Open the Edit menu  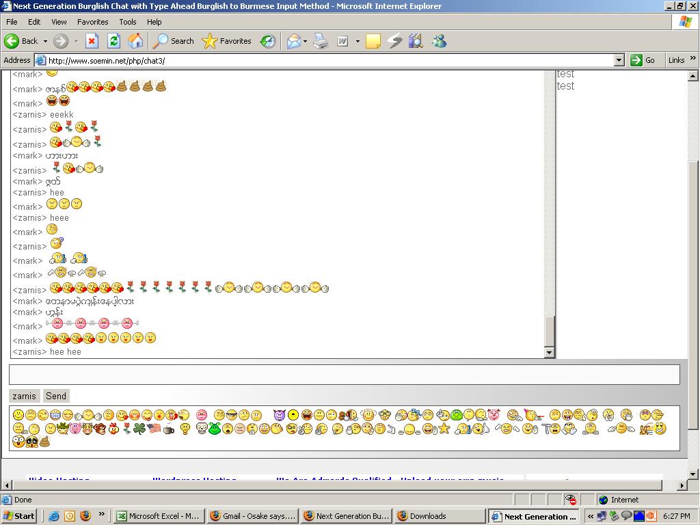coord(34,22)
